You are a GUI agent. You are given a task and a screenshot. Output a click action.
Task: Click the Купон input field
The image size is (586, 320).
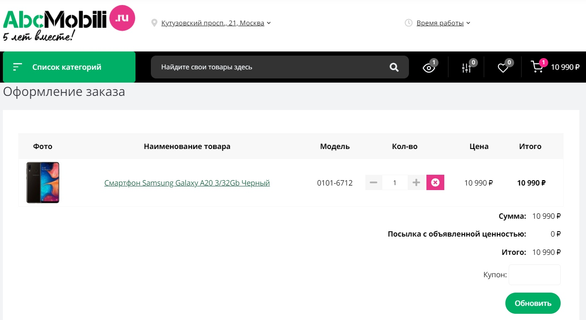[x=534, y=275]
